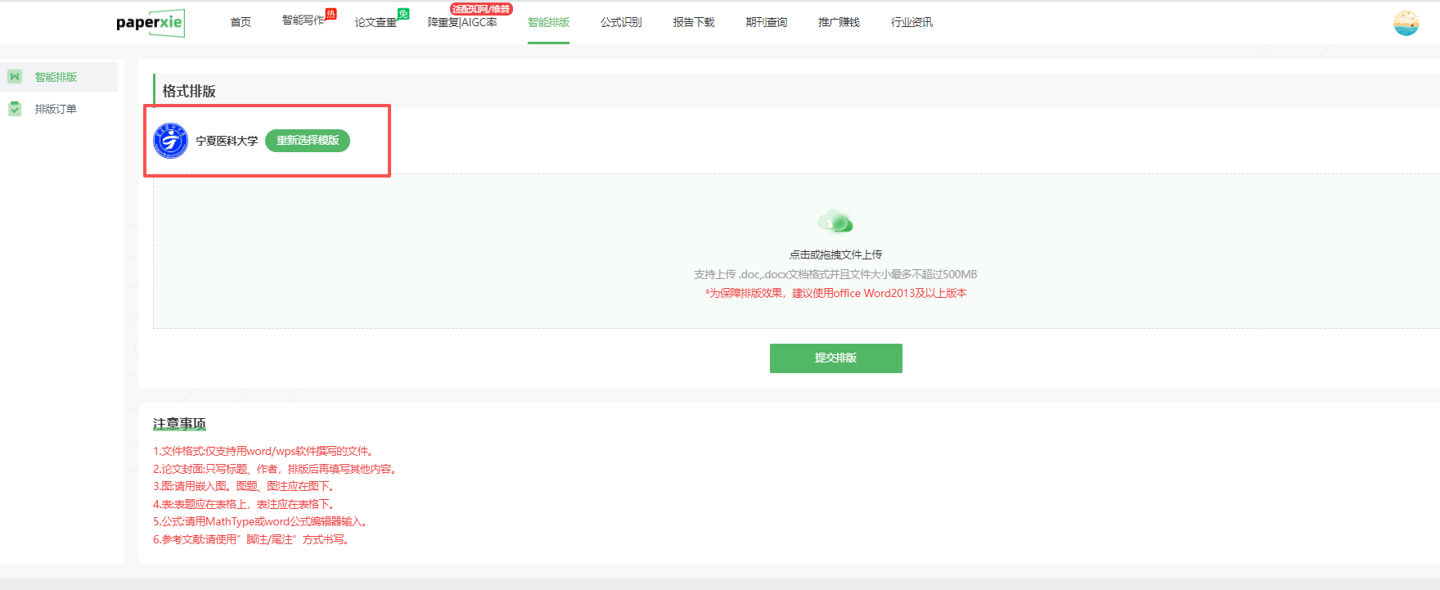Viewport: 1440px width, 590px height.
Task: Click the red 适配知网/维普 badge
Action: pyautogui.click(x=481, y=9)
